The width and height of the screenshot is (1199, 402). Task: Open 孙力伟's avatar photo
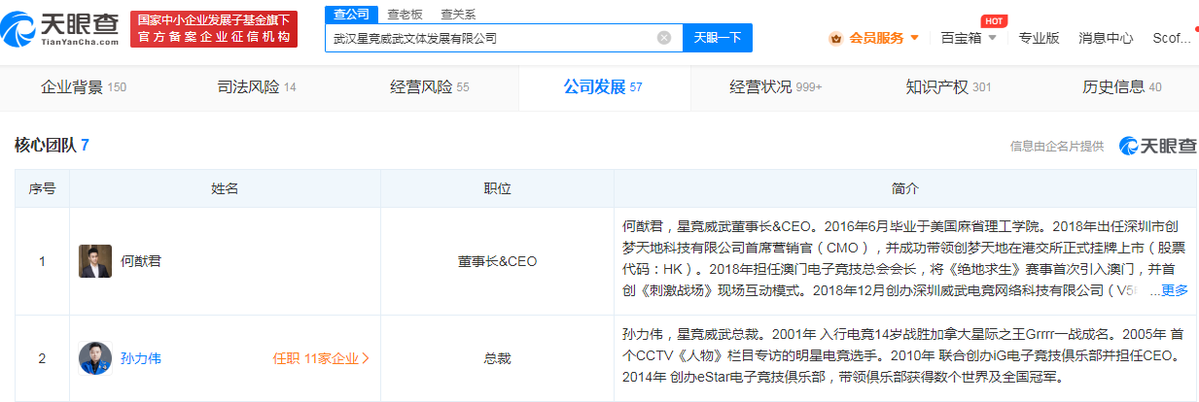tap(95, 358)
